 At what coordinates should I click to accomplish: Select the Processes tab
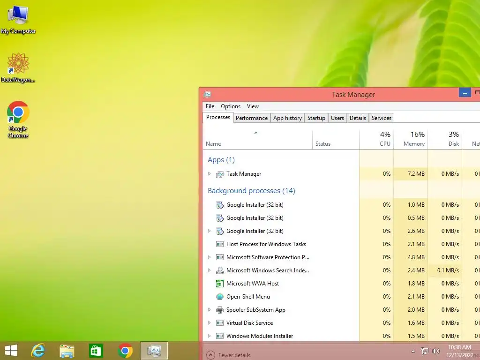(x=218, y=118)
